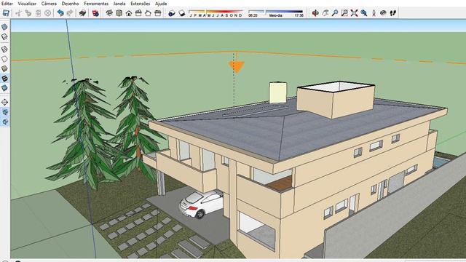This screenshot has width=466, height=262.
Task: Undo the last action
Action: 60,13
